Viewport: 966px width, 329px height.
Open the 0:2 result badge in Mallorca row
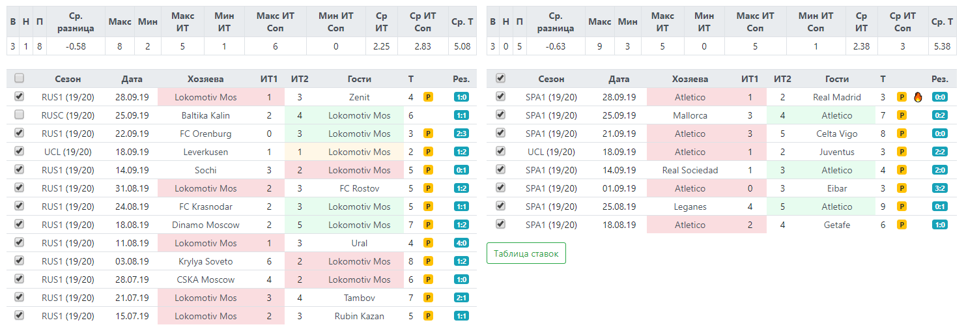940,115
